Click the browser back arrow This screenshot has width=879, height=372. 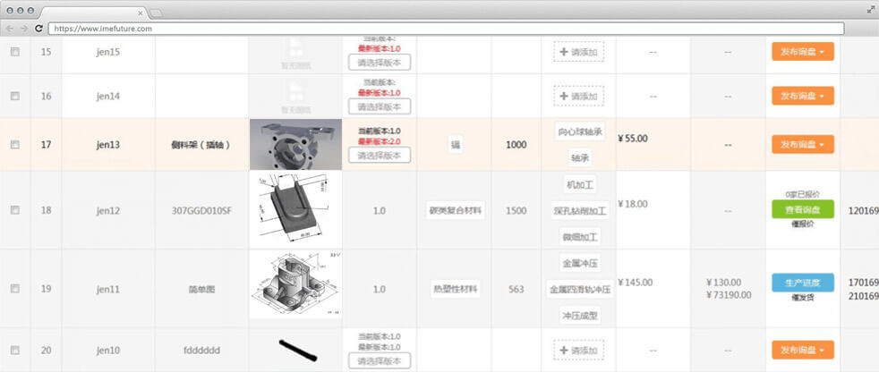pyautogui.click(x=10, y=28)
